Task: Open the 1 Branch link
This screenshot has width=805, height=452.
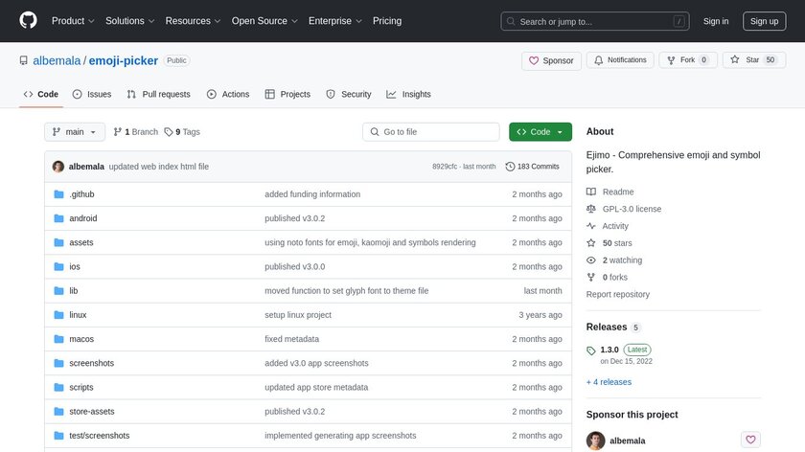Action: [x=135, y=132]
